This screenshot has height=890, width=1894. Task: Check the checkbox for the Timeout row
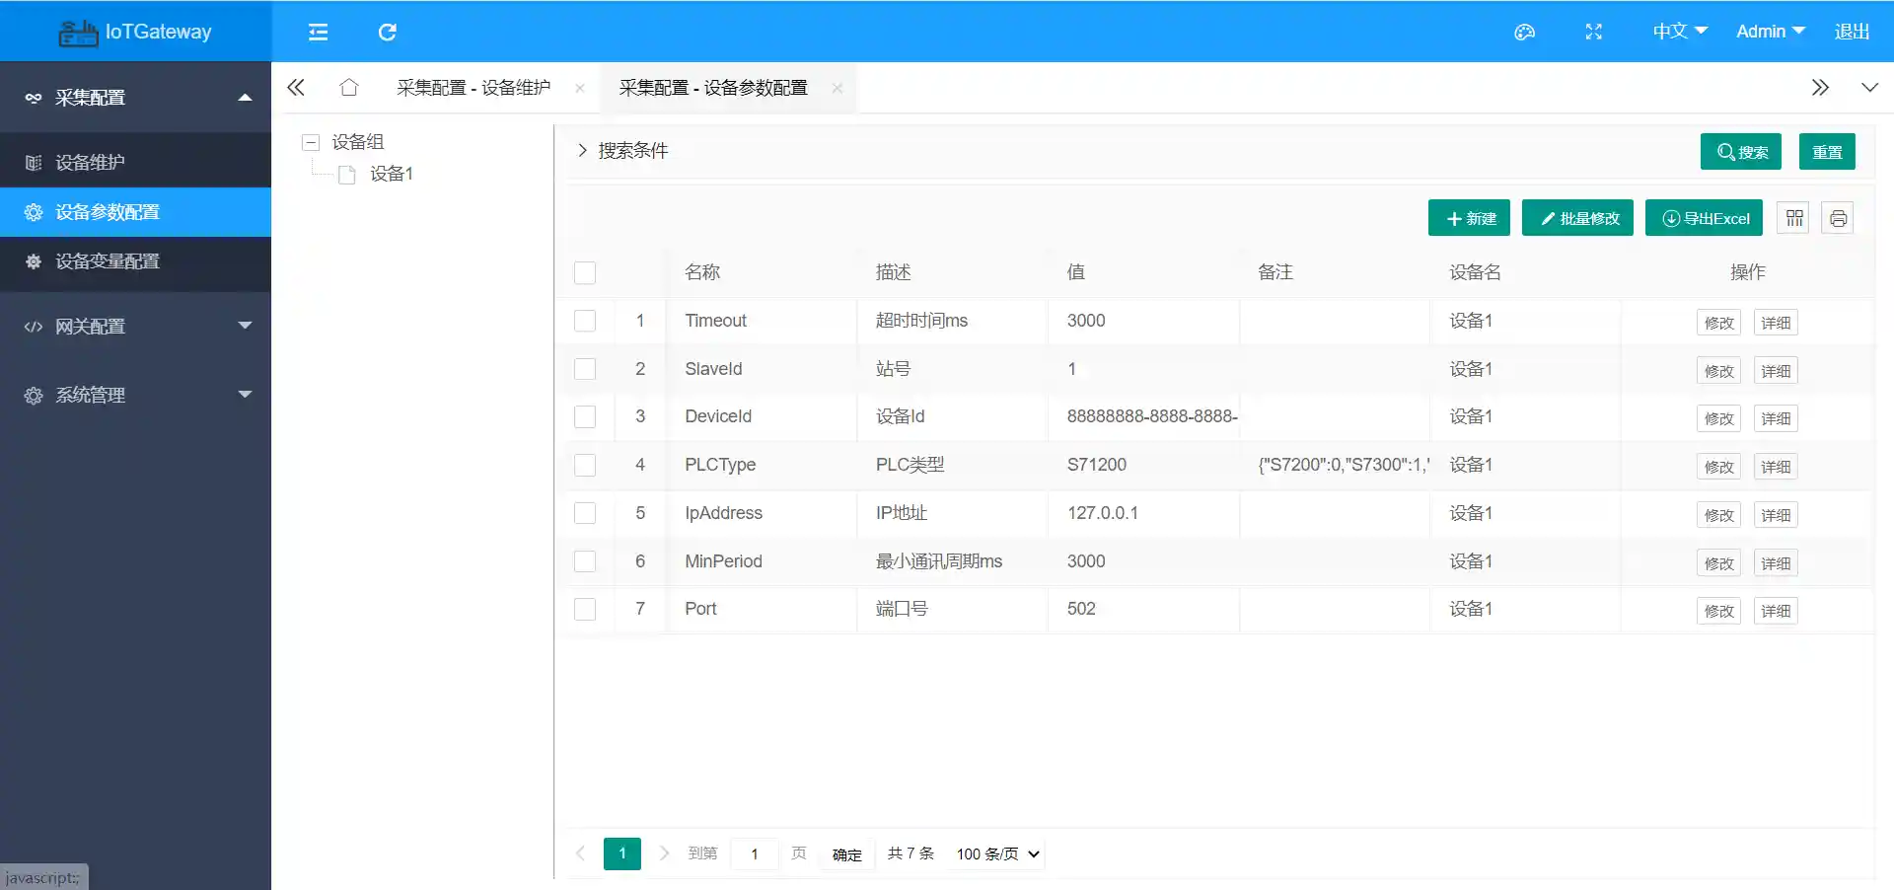tap(585, 321)
